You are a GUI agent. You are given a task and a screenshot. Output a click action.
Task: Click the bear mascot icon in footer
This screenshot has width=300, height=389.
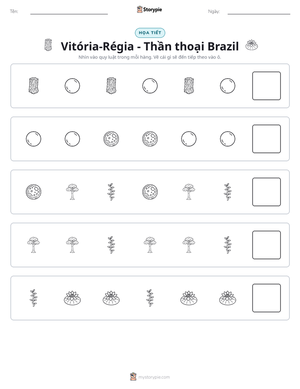133,377
